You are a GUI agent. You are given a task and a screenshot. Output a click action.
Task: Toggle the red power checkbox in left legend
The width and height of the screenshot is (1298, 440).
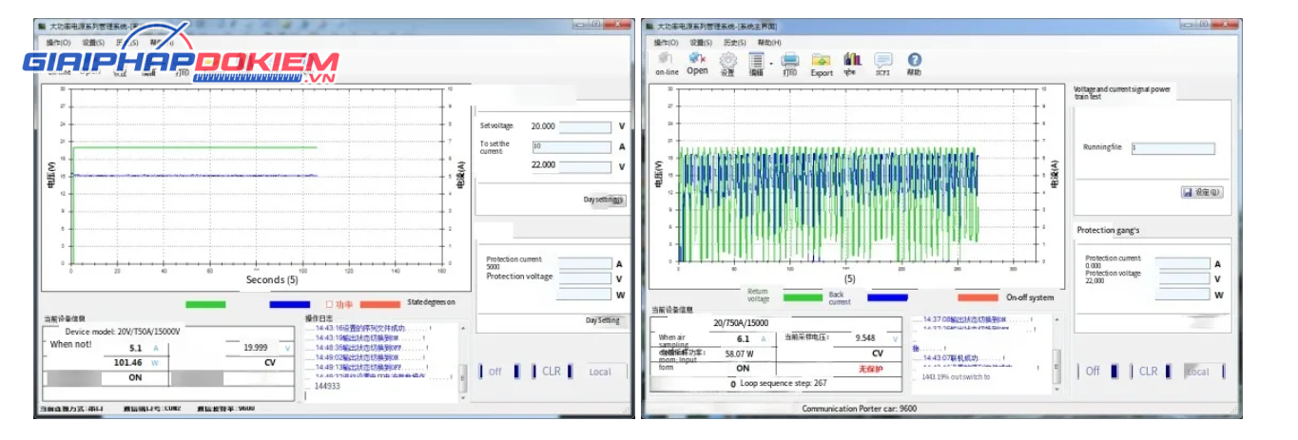(x=330, y=304)
